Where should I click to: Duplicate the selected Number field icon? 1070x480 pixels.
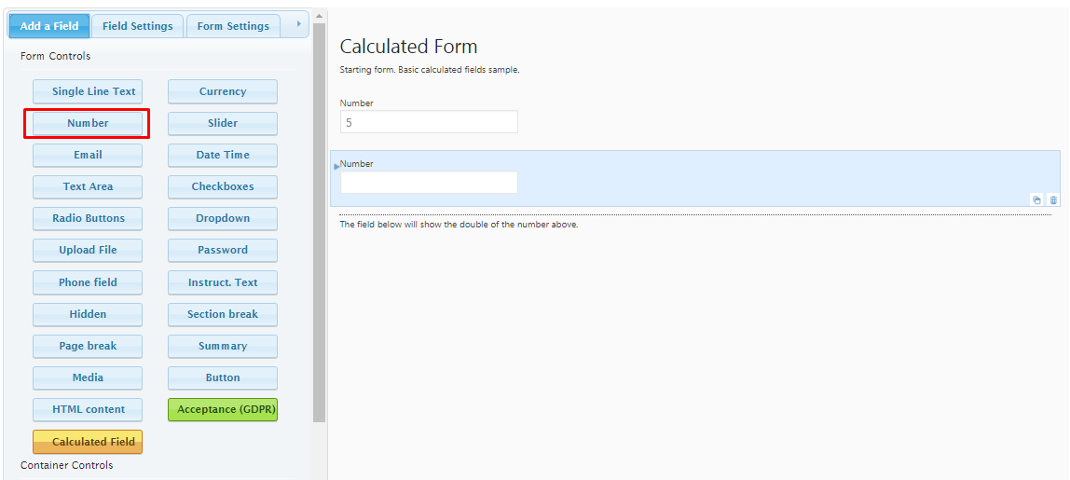coord(1036,200)
